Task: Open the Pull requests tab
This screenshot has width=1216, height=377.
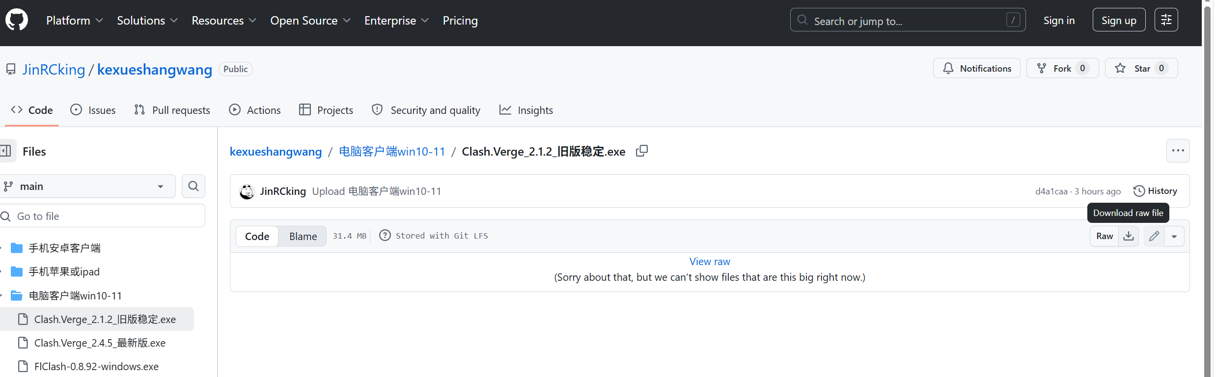Action: (x=172, y=110)
